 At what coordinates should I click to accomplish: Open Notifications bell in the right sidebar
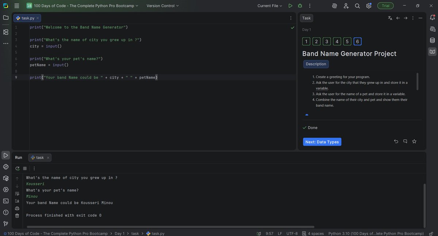click(x=433, y=18)
